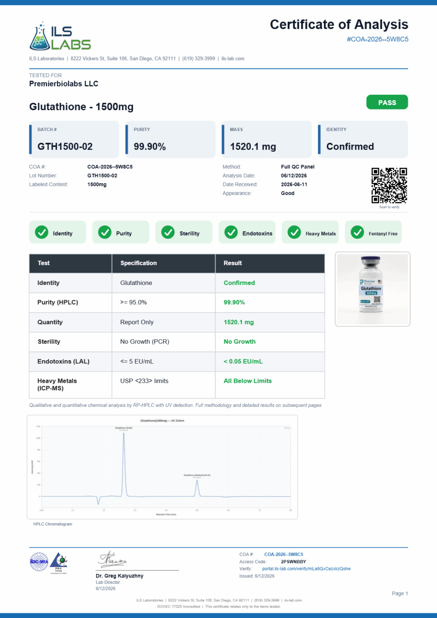This screenshot has height=618, width=437.
Task: Click the 'Premierbiolabs LLC' client name
Action: click(x=64, y=84)
